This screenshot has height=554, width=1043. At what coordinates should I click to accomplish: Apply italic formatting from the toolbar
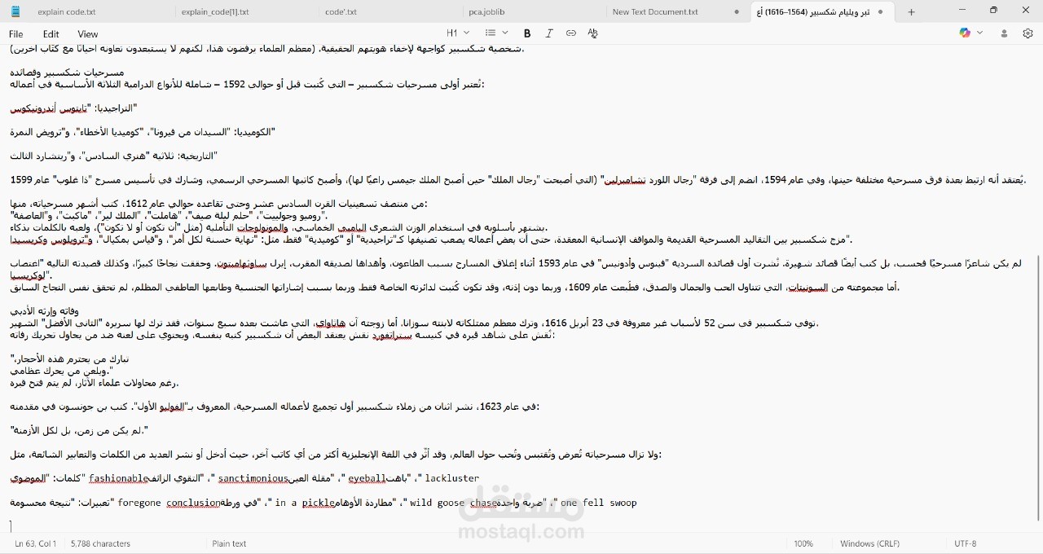549,33
